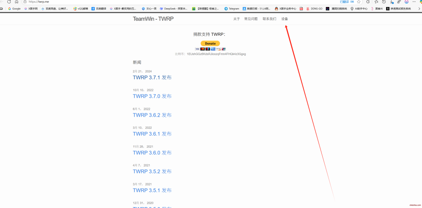Open the TWRP 3.7.0 发布 article
The width and height of the screenshot is (422, 208).
pyautogui.click(x=152, y=96)
